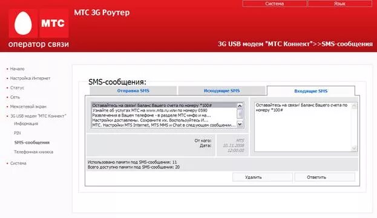
Task: Open Телефонная книжка sidebar item
Action: point(33,152)
